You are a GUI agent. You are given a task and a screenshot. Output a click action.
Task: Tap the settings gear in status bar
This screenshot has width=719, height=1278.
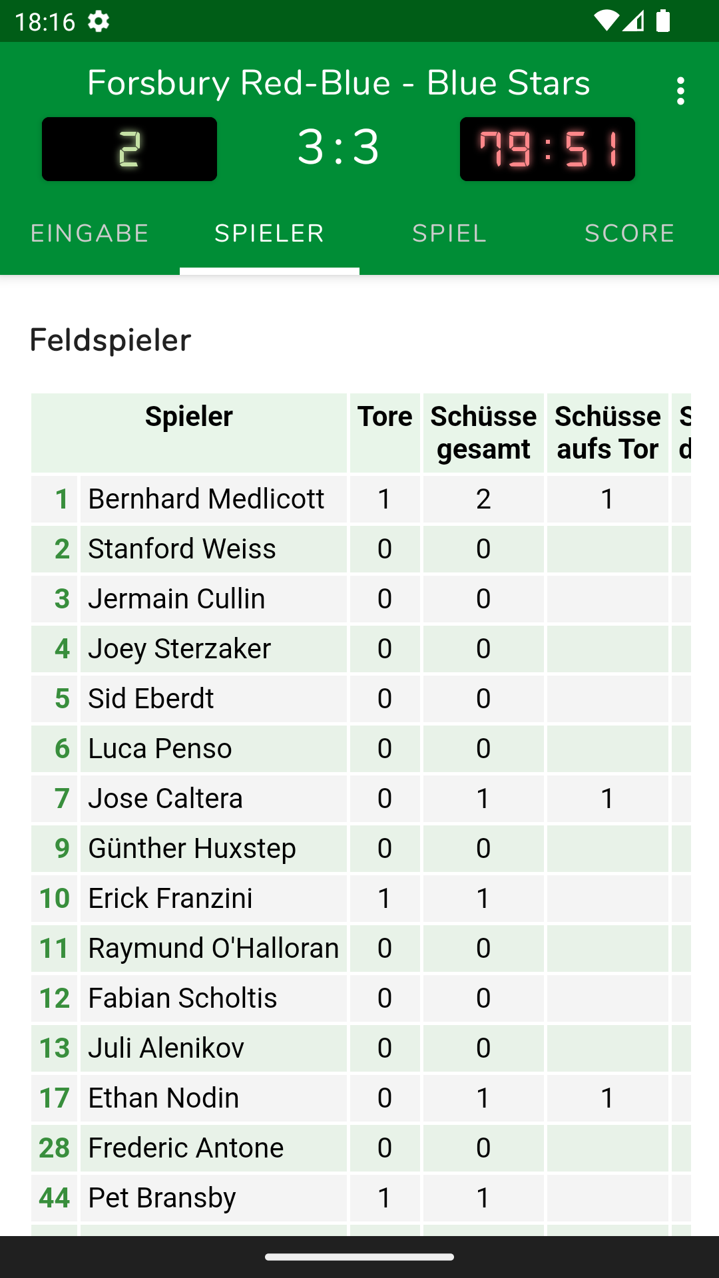coord(99,21)
